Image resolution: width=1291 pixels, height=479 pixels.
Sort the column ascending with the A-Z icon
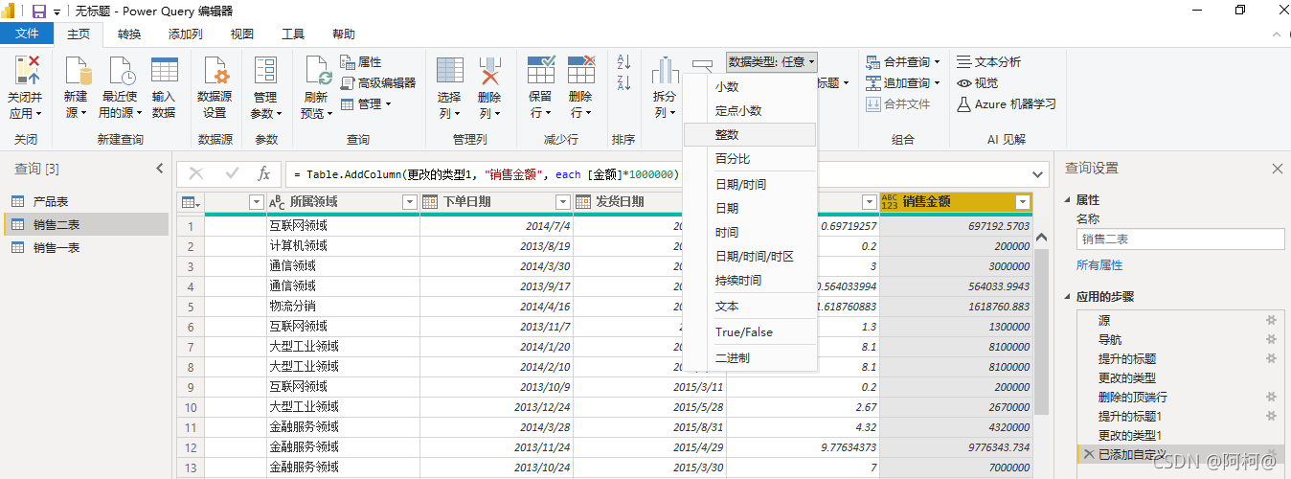tap(624, 62)
